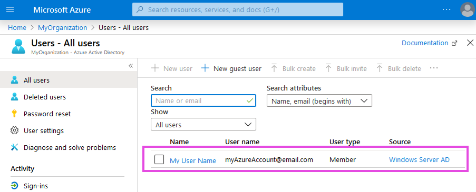Image resolution: width=476 pixels, height=192 pixels.
Task: Sort by the User name column header
Action: coord(242,142)
